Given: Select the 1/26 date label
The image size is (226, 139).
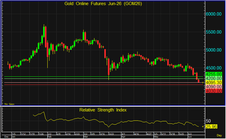Looking at the screenshot, I should click(x=41, y=134).
